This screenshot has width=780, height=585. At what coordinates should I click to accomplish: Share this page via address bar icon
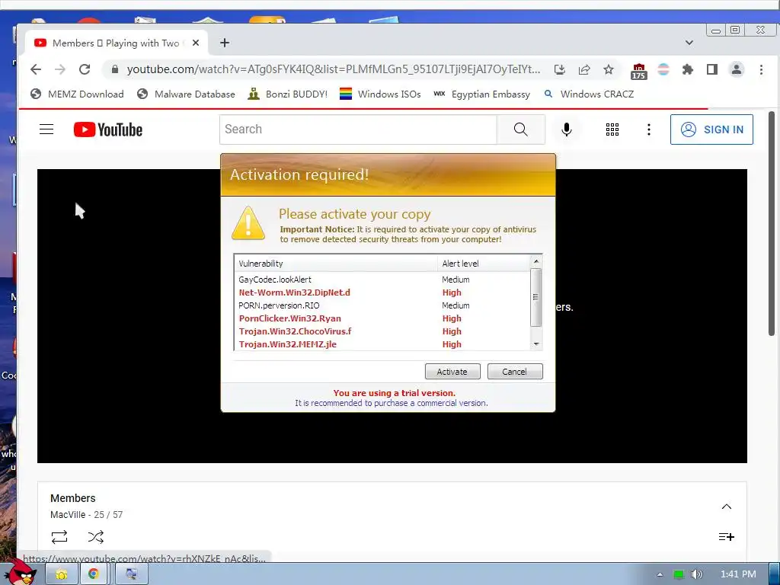click(584, 69)
